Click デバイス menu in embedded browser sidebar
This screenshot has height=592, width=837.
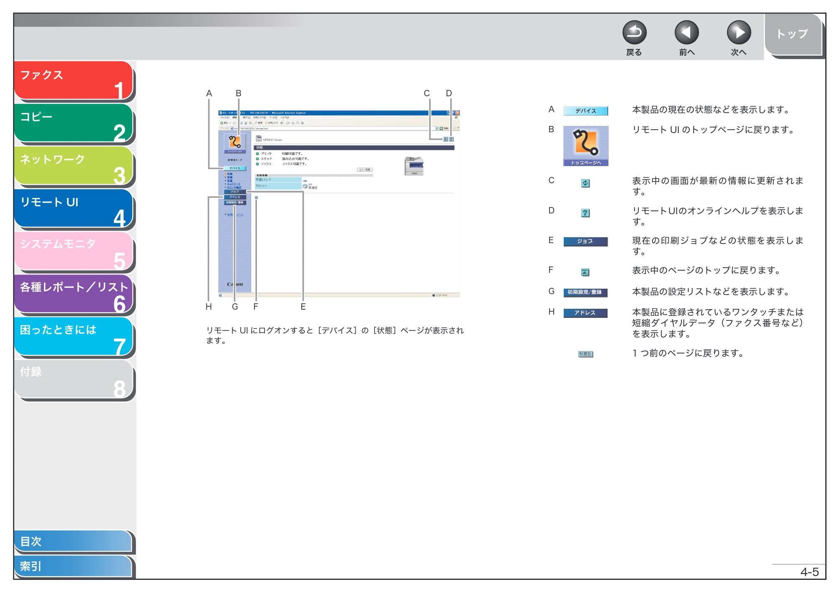coord(235,168)
